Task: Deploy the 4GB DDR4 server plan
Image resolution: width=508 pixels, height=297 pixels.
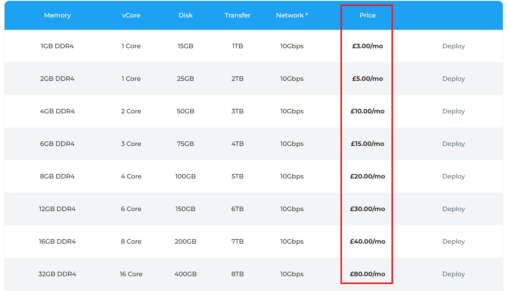Action: coord(453,111)
